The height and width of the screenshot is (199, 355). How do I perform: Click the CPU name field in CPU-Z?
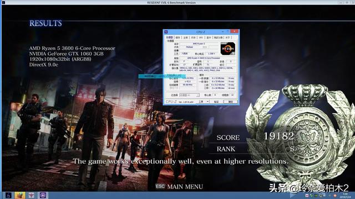tap(199, 44)
